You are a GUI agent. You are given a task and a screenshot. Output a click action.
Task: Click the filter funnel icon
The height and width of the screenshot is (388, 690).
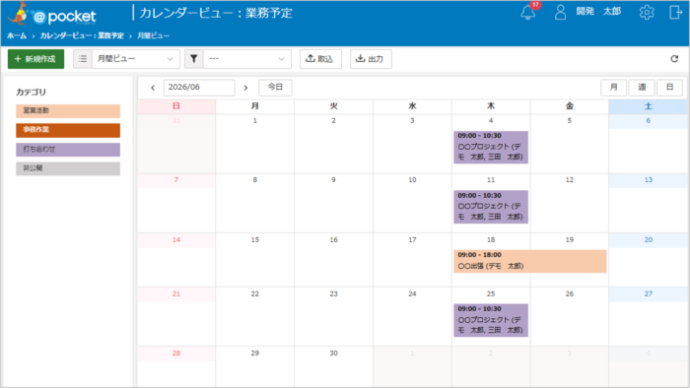click(193, 59)
